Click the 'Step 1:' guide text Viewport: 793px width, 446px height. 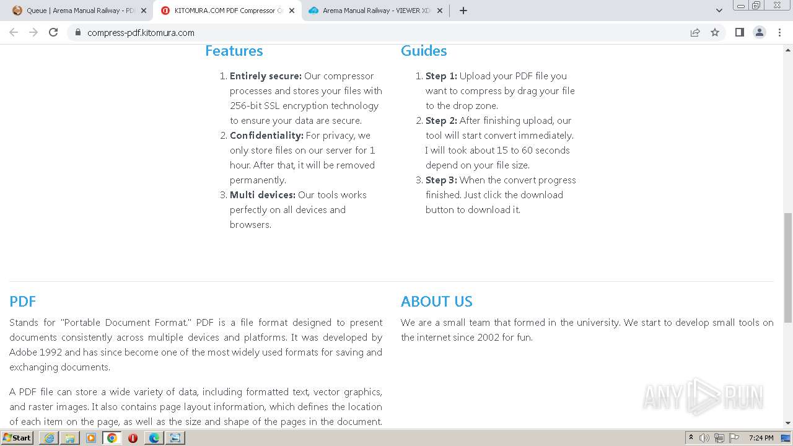pyautogui.click(x=441, y=76)
